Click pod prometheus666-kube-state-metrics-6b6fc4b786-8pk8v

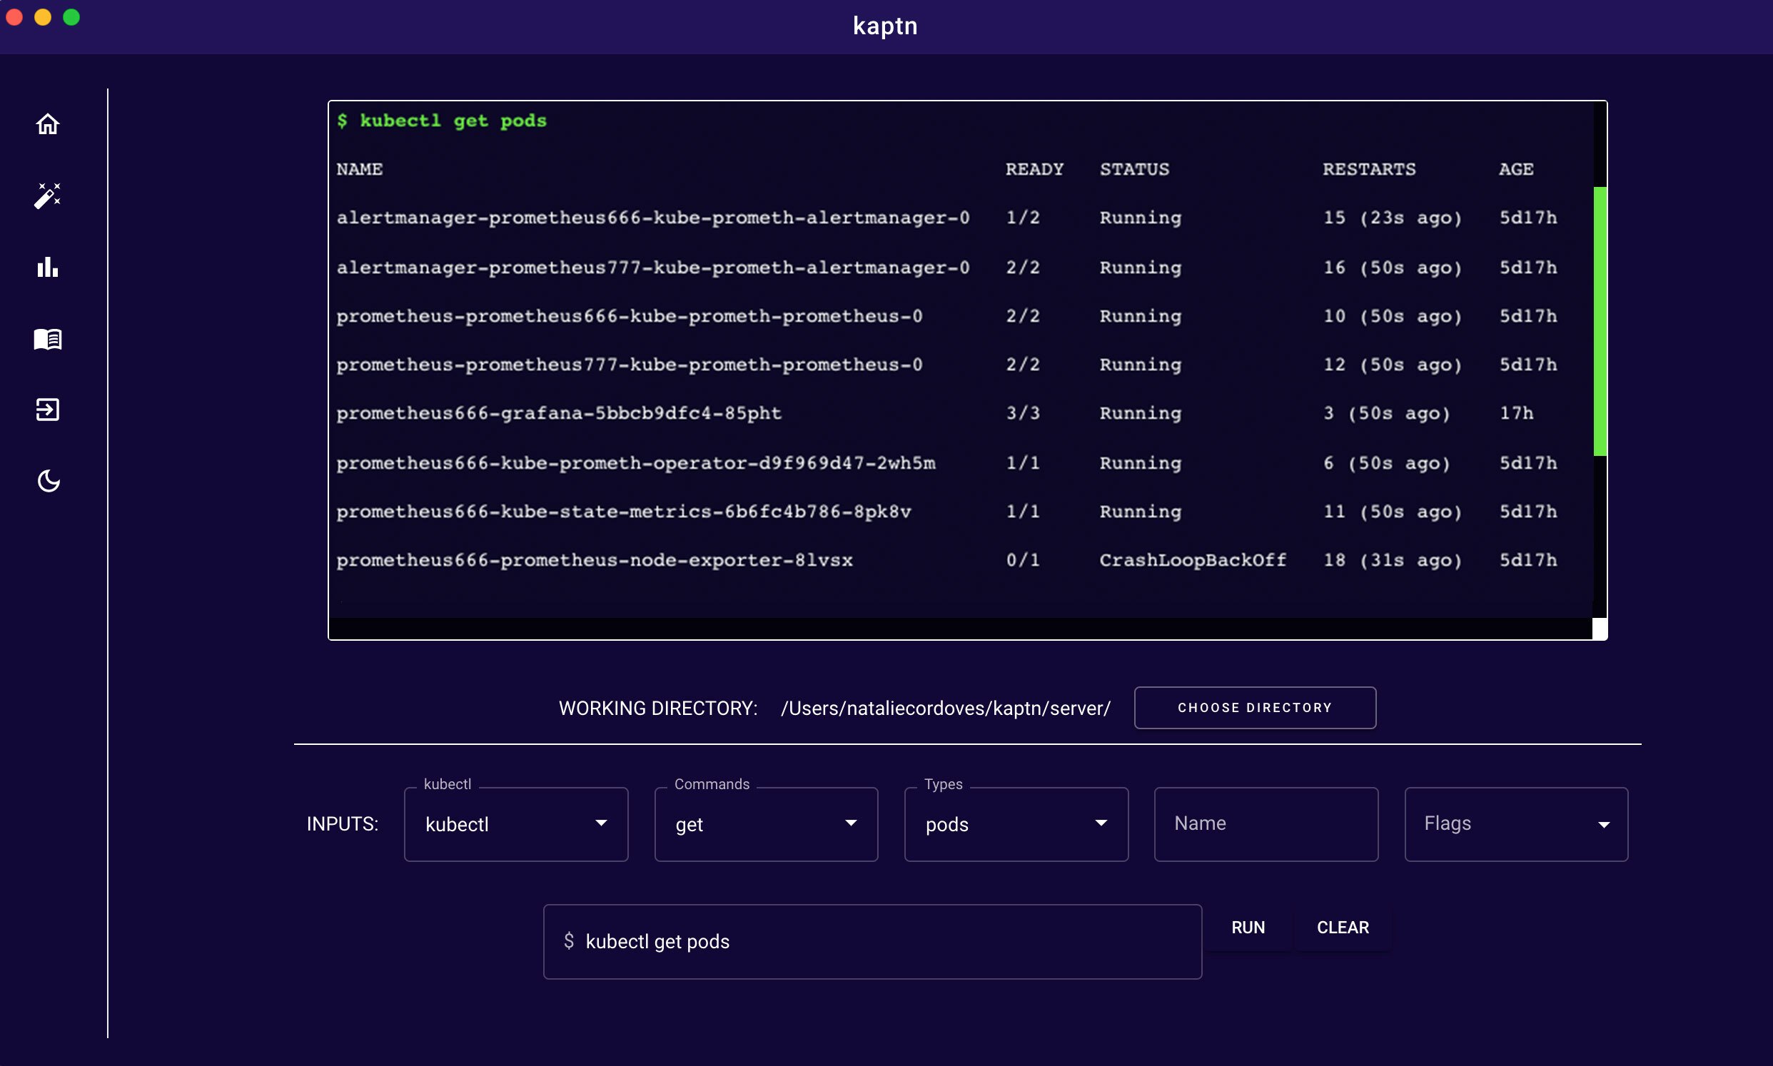click(x=624, y=512)
